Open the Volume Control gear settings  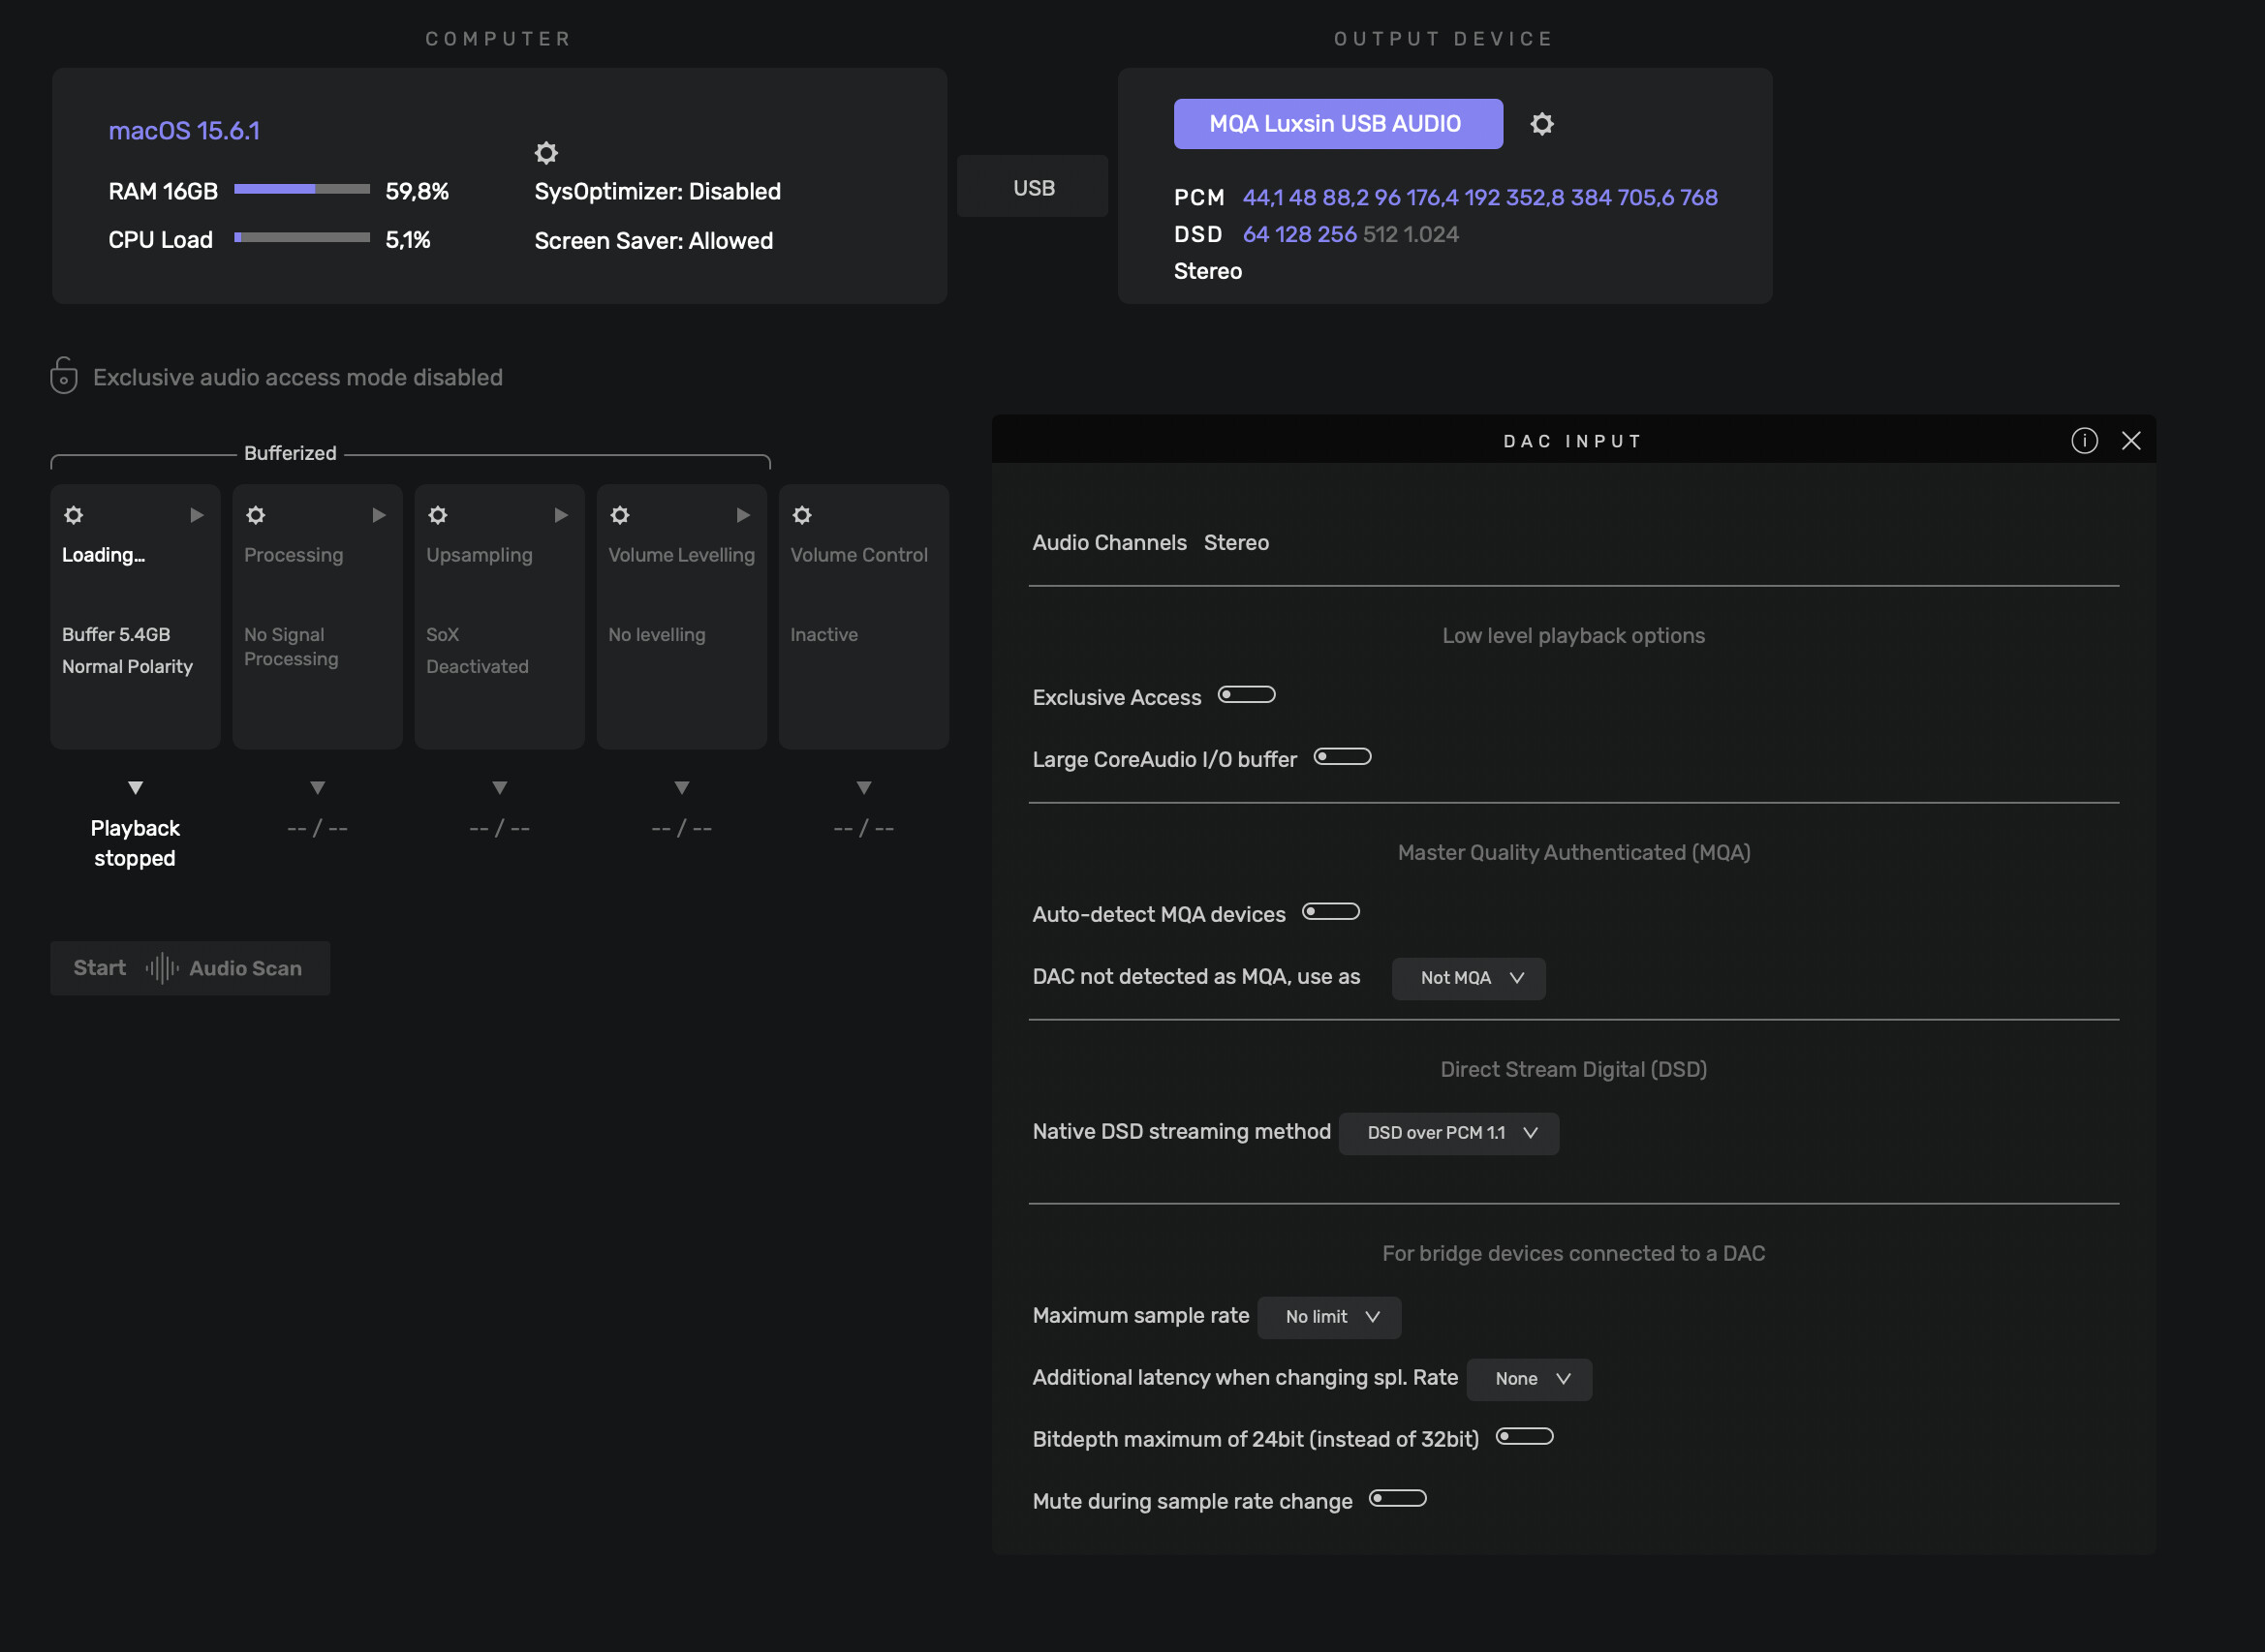pyautogui.click(x=802, y=515)
